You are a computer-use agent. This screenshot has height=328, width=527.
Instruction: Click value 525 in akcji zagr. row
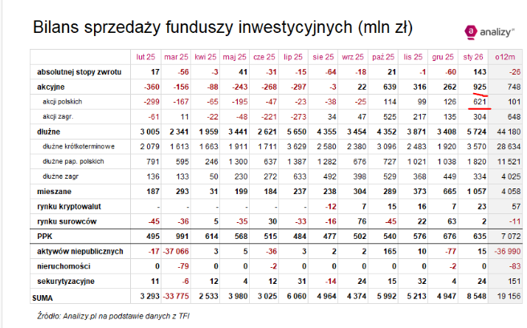(390, 117)
